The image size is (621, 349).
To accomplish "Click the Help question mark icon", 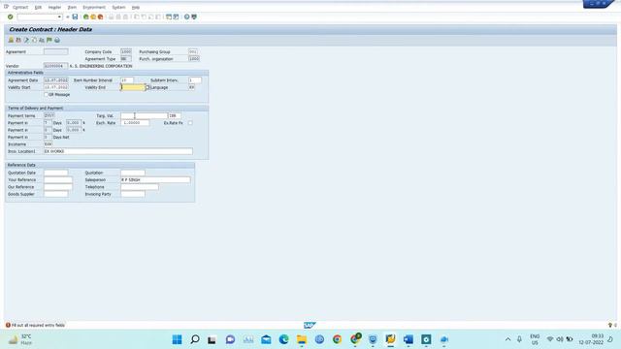I will [x=187, y=17].
